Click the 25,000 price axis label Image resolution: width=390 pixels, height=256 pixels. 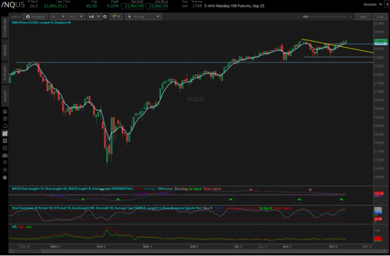(x=379, y=23)
